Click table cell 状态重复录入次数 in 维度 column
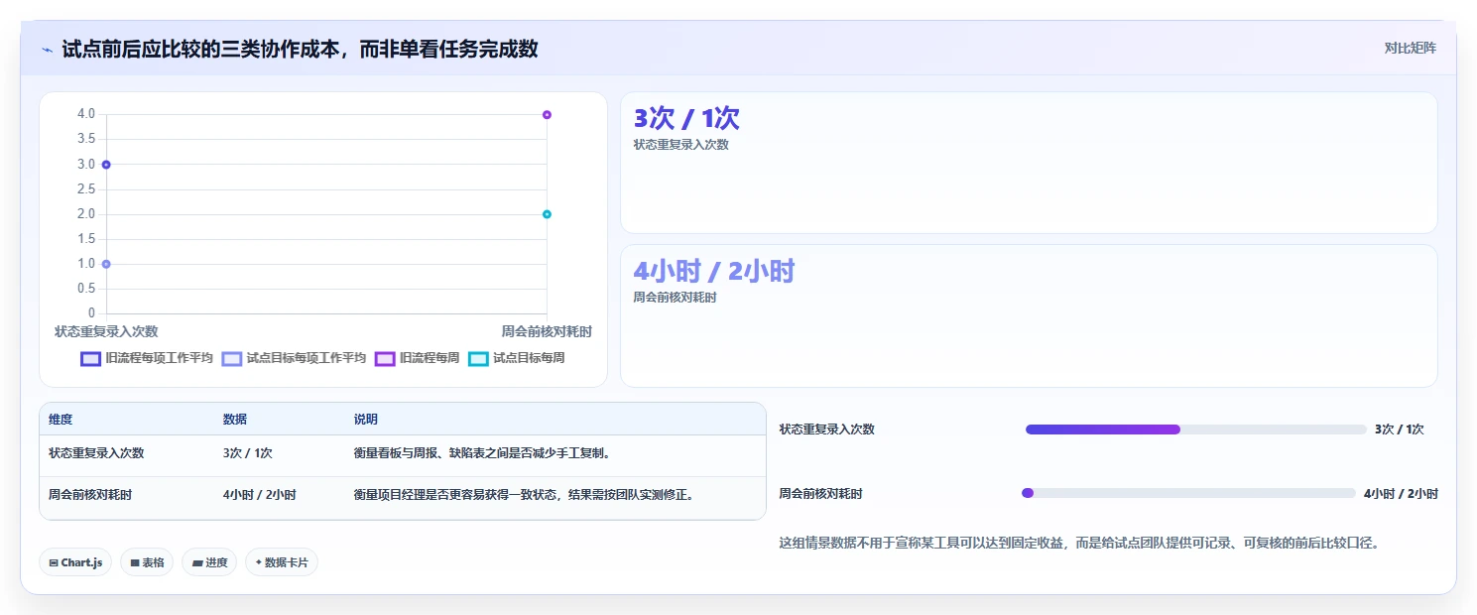 pyautogui.click(x=96, y=453)
